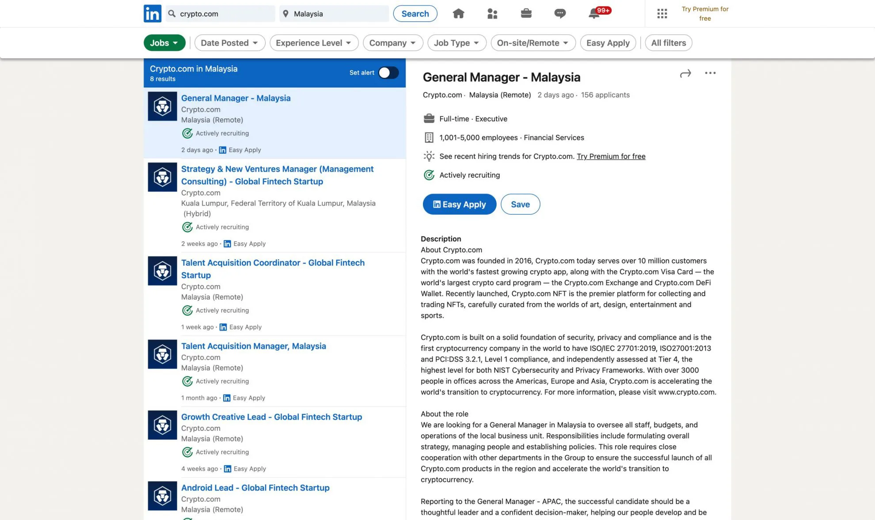875x520 pixels.
Task: Click the '156 applicants' text
Action: point(605,95)
